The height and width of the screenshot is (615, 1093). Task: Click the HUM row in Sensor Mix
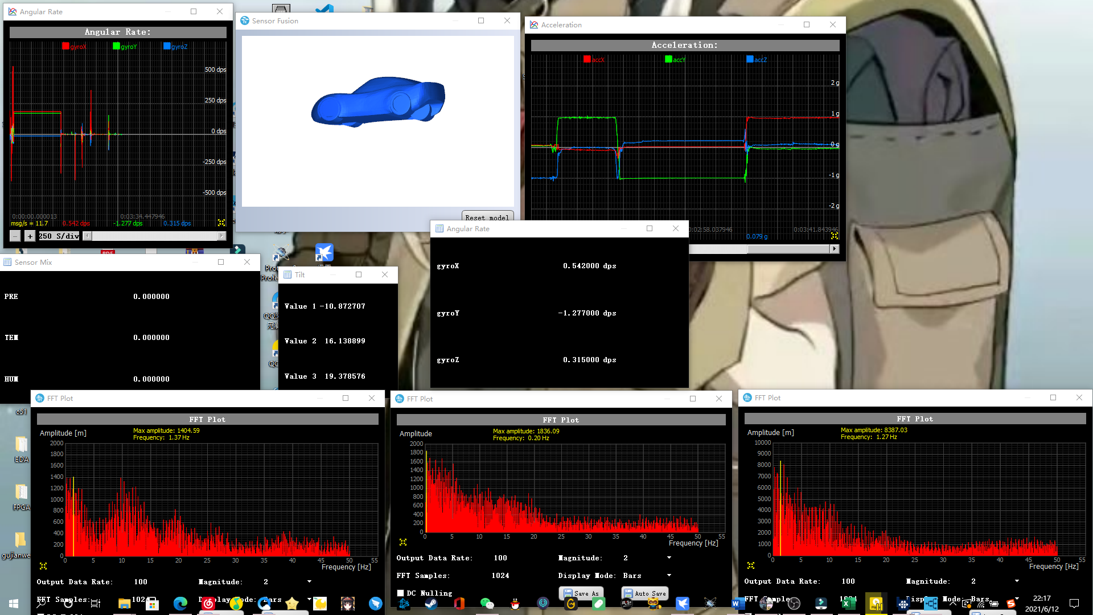tap(87, 379)
